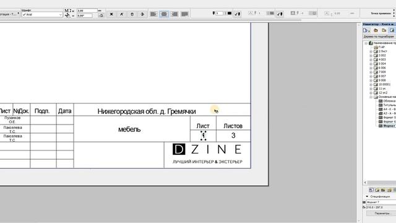Viewport: 396px width, 223px height.
Task: Expand the '12 ук2' layout node
Action: [371, 93]
